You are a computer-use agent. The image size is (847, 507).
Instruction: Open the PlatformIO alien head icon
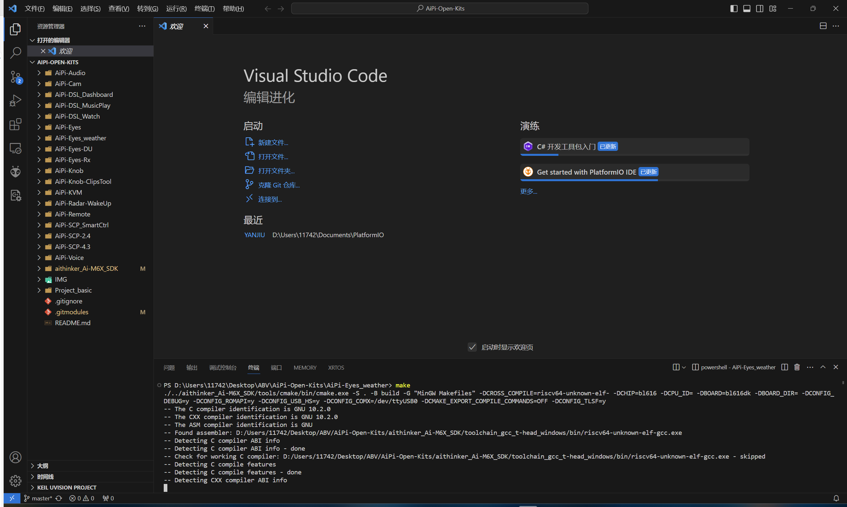(x=15, y=172)
